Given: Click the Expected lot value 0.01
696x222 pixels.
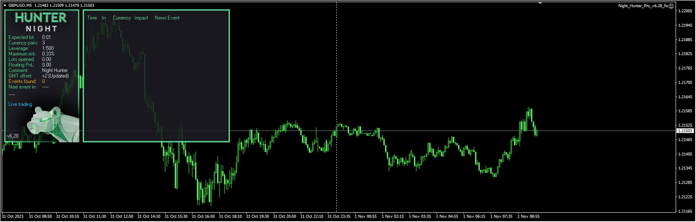Looking at the screenshot, I should (46, 37).
